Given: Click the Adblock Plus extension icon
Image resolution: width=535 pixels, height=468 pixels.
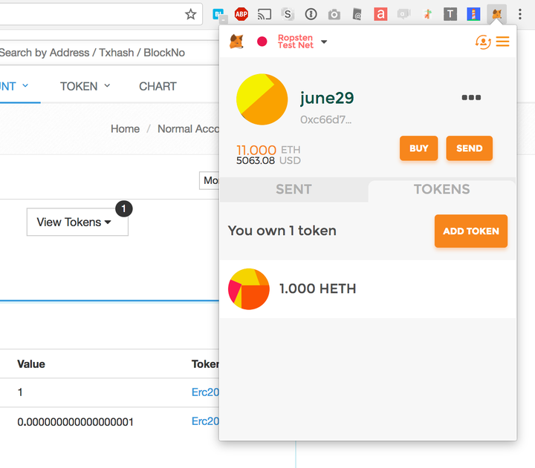Looking at the screenshot, I should pyautogui.click(x=241, y=14).
